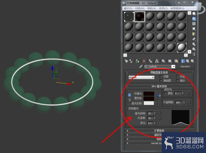Image resolution: width=206 pixels, height=153 pixels.
Task: Select the white sphere sample slot
Action: [x=182, y=48]
